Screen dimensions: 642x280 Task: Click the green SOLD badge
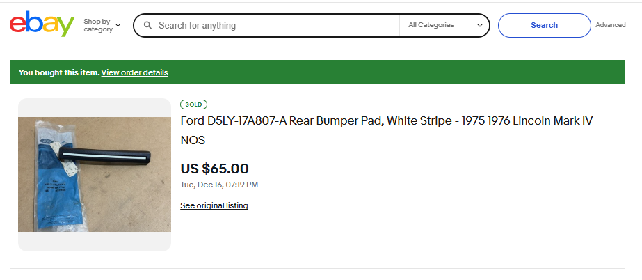point(193,104)
